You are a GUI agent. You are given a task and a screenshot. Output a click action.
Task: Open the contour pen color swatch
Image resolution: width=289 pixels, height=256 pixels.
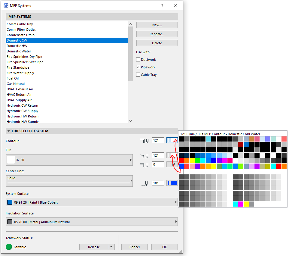[x=172, y=140]
